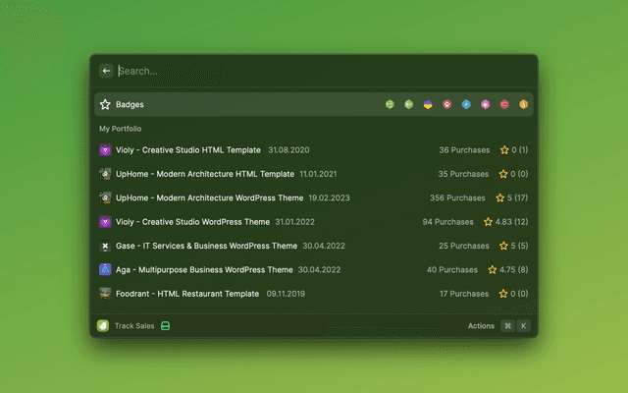Click the pink diamond badge icon
The image size is (628, 393).
tap(485, 104)
